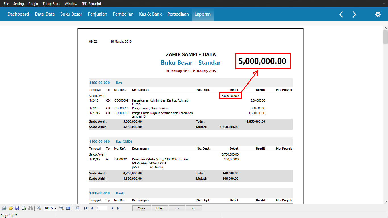Toggle the report outline book icon
The height and width of the screenshot is (218, 388).
coord(77,208)
